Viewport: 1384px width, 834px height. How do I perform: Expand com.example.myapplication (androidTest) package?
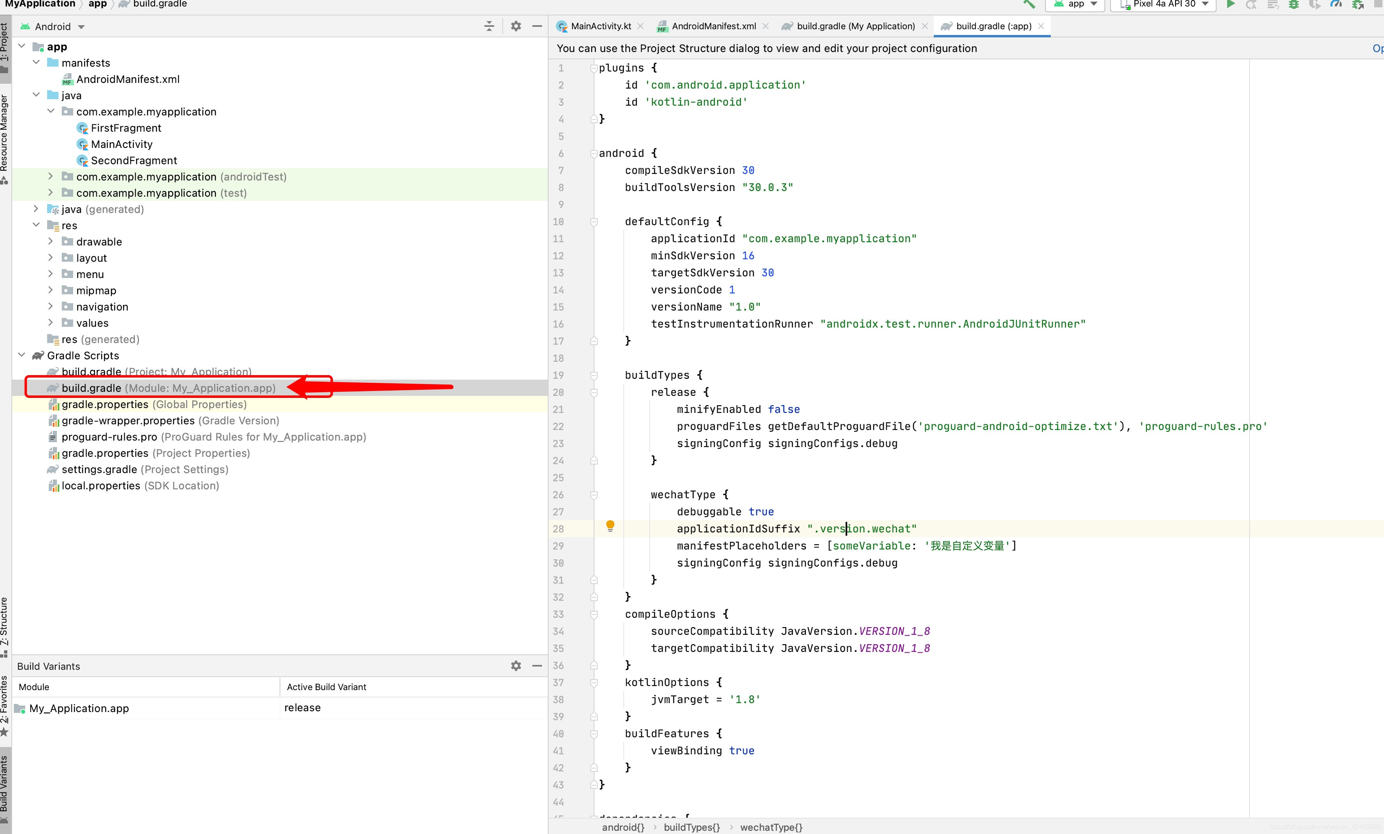[51, 176]
